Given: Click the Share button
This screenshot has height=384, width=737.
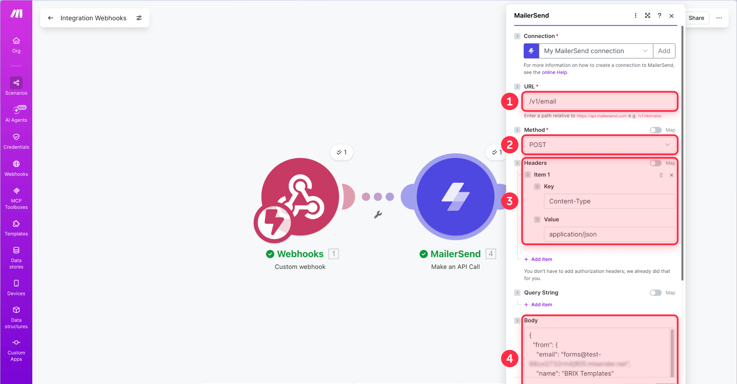Looking at the screenshot, I should pyautogui.click(x=696, y=18).
